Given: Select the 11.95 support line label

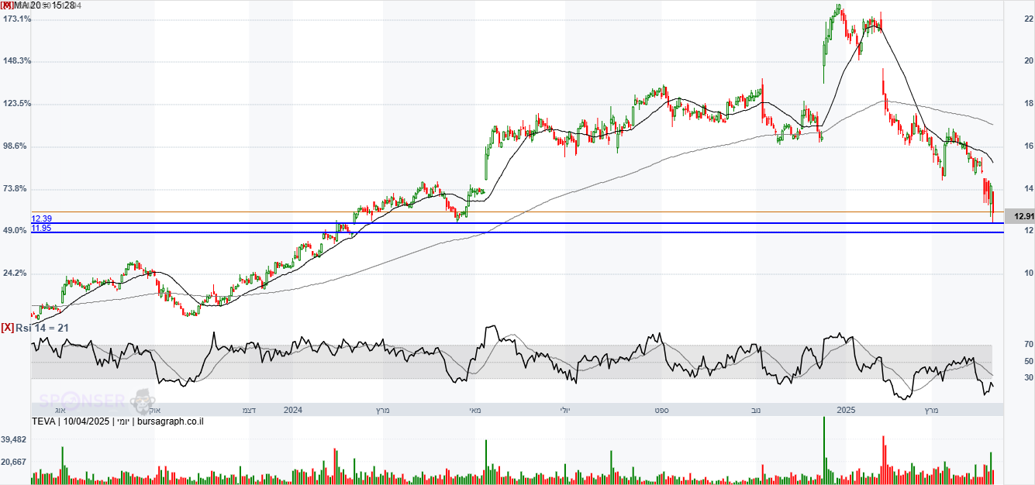Looking at the screenshot, I should (42, 228).
